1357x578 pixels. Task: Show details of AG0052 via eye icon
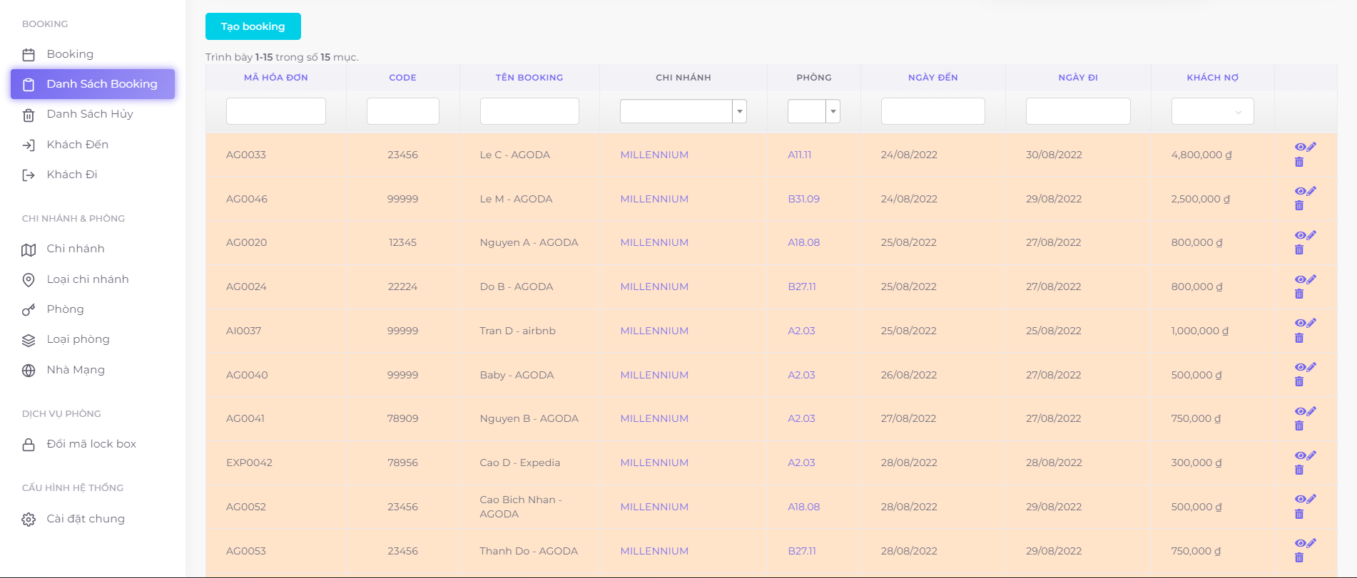1300,499
